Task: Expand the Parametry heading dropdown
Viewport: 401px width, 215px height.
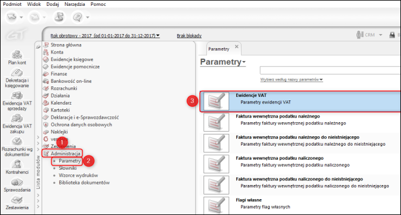Action: [x=223, y=62]
